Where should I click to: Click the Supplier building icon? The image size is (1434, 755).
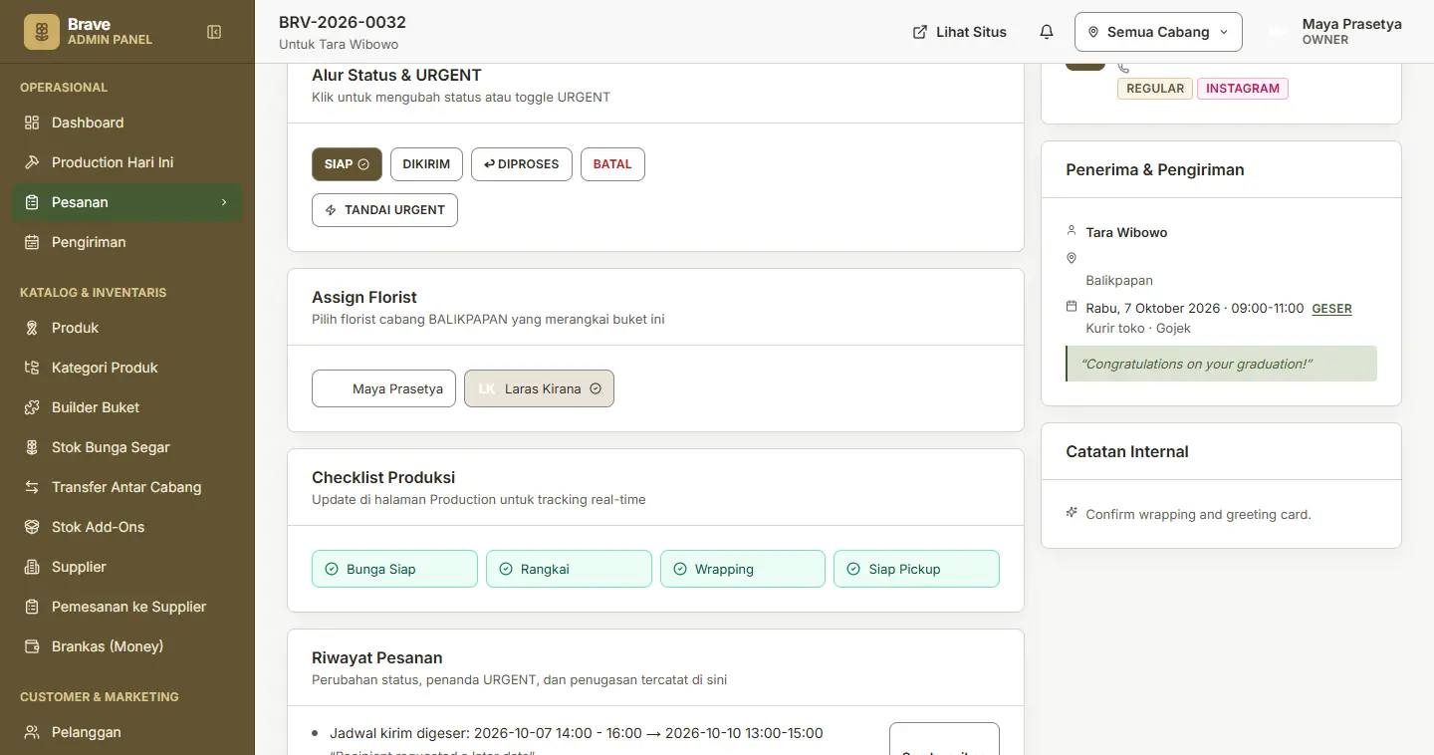click(x=32, y=567)
